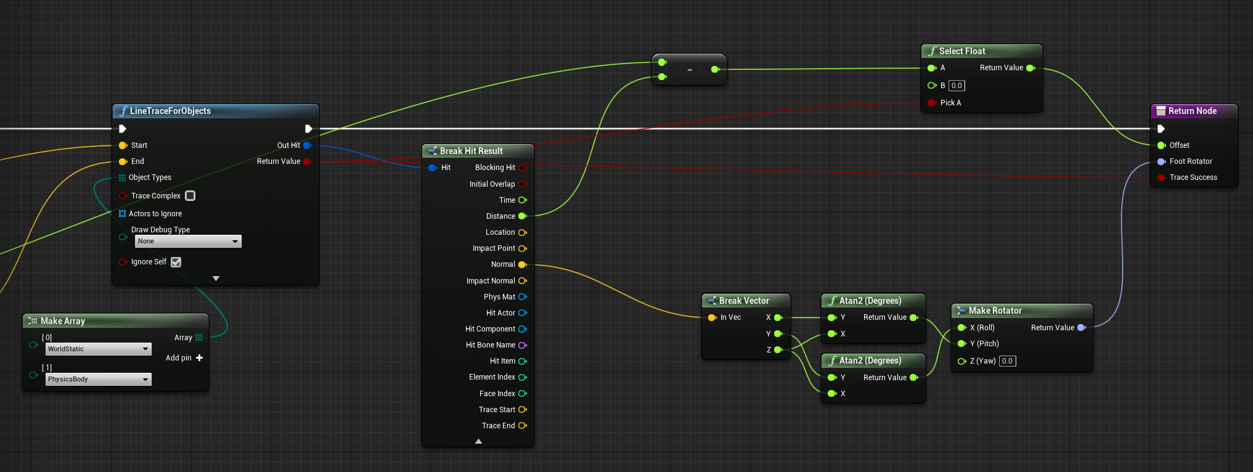Click the Location output pin
The height and width of the screenshot is (472, 1253).
pos(523,232)
